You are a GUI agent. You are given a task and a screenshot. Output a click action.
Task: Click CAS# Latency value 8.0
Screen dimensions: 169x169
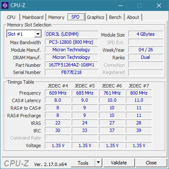pyautogui.click(x=58, y=100)
